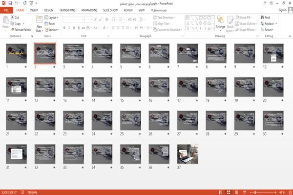Open the FILEminimizer tab

point(159,10)
